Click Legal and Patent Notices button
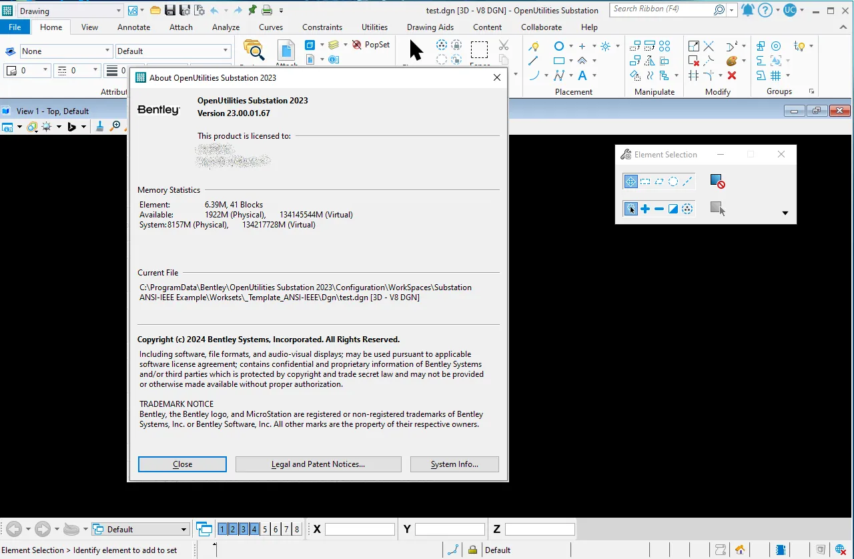 tap(318, 464)
